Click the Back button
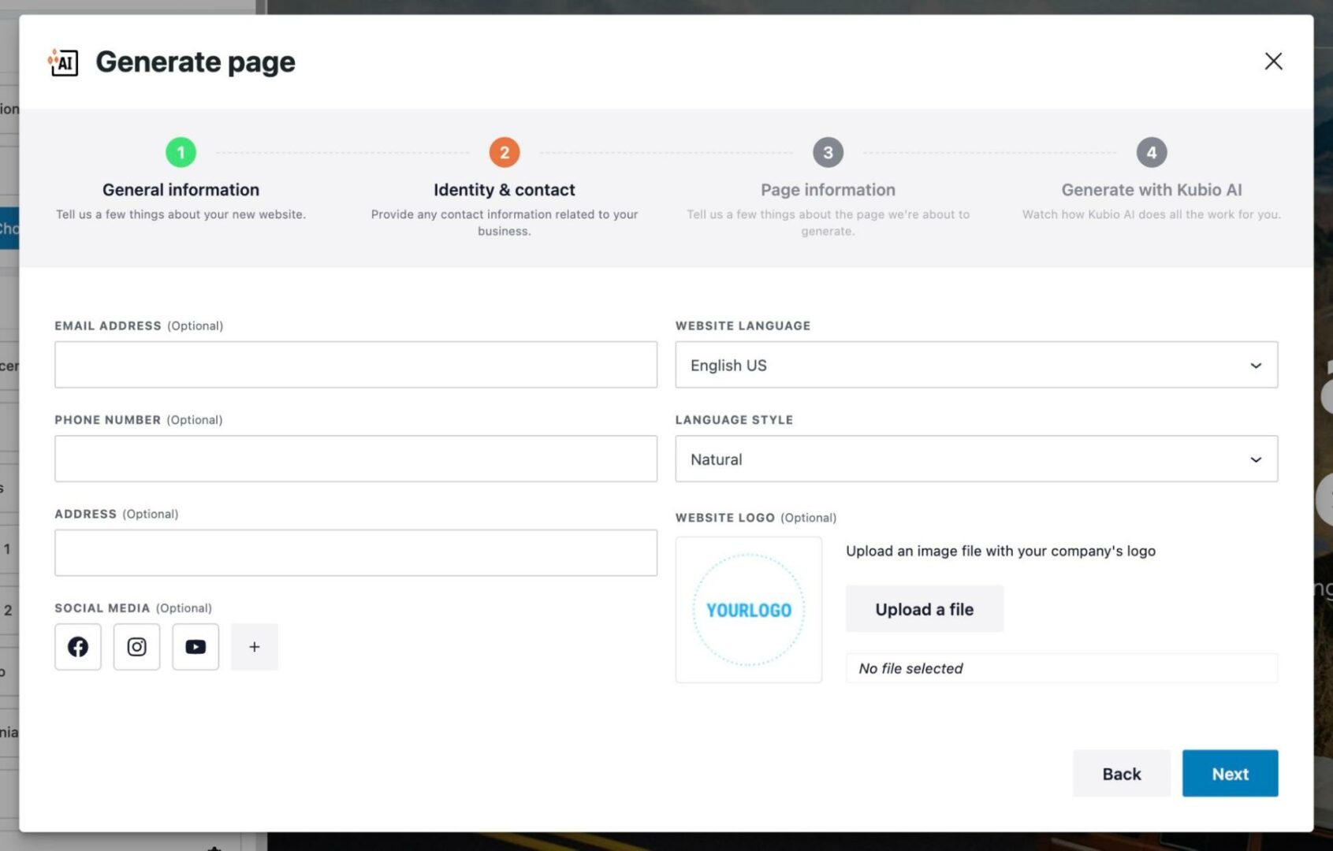Image resolution: width=1333 pixels, height=851 pixels. pyautogui.click(x=1121, y=773)
